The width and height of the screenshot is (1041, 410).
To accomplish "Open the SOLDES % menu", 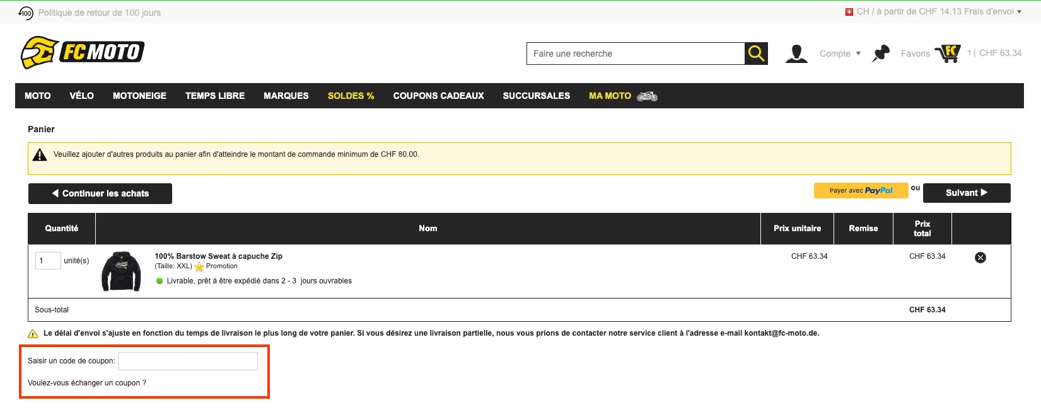I will 351,96.
